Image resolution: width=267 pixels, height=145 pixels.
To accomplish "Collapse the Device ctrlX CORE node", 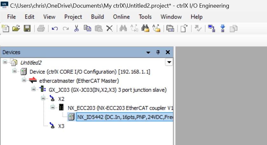I will click(15, 71).
